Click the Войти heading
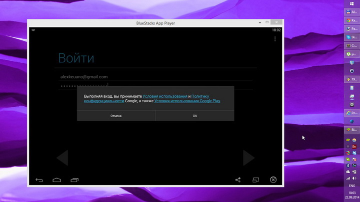Screen dimensions: 360x202 point(76,58)
